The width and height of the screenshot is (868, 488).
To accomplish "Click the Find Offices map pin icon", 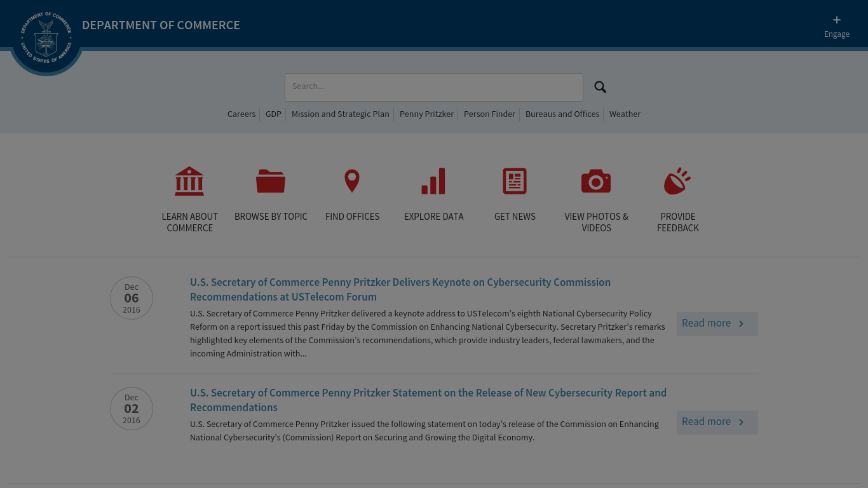I will tap(352, 181).
